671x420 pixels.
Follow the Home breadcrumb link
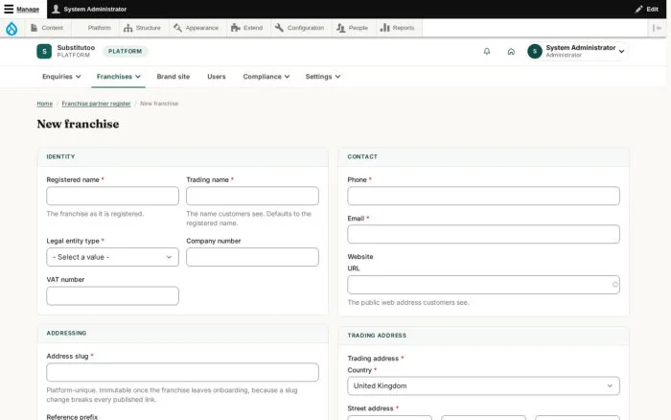tap(44, 104)
